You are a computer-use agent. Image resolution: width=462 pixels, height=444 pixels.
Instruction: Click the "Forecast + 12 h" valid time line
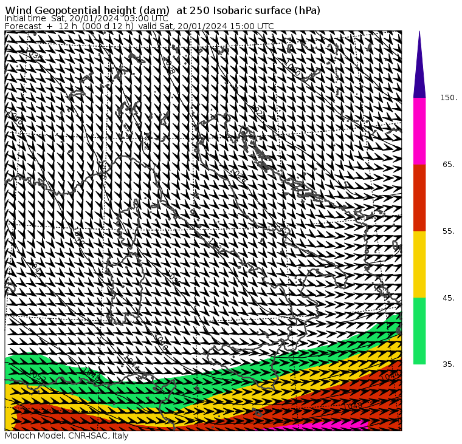139,26
